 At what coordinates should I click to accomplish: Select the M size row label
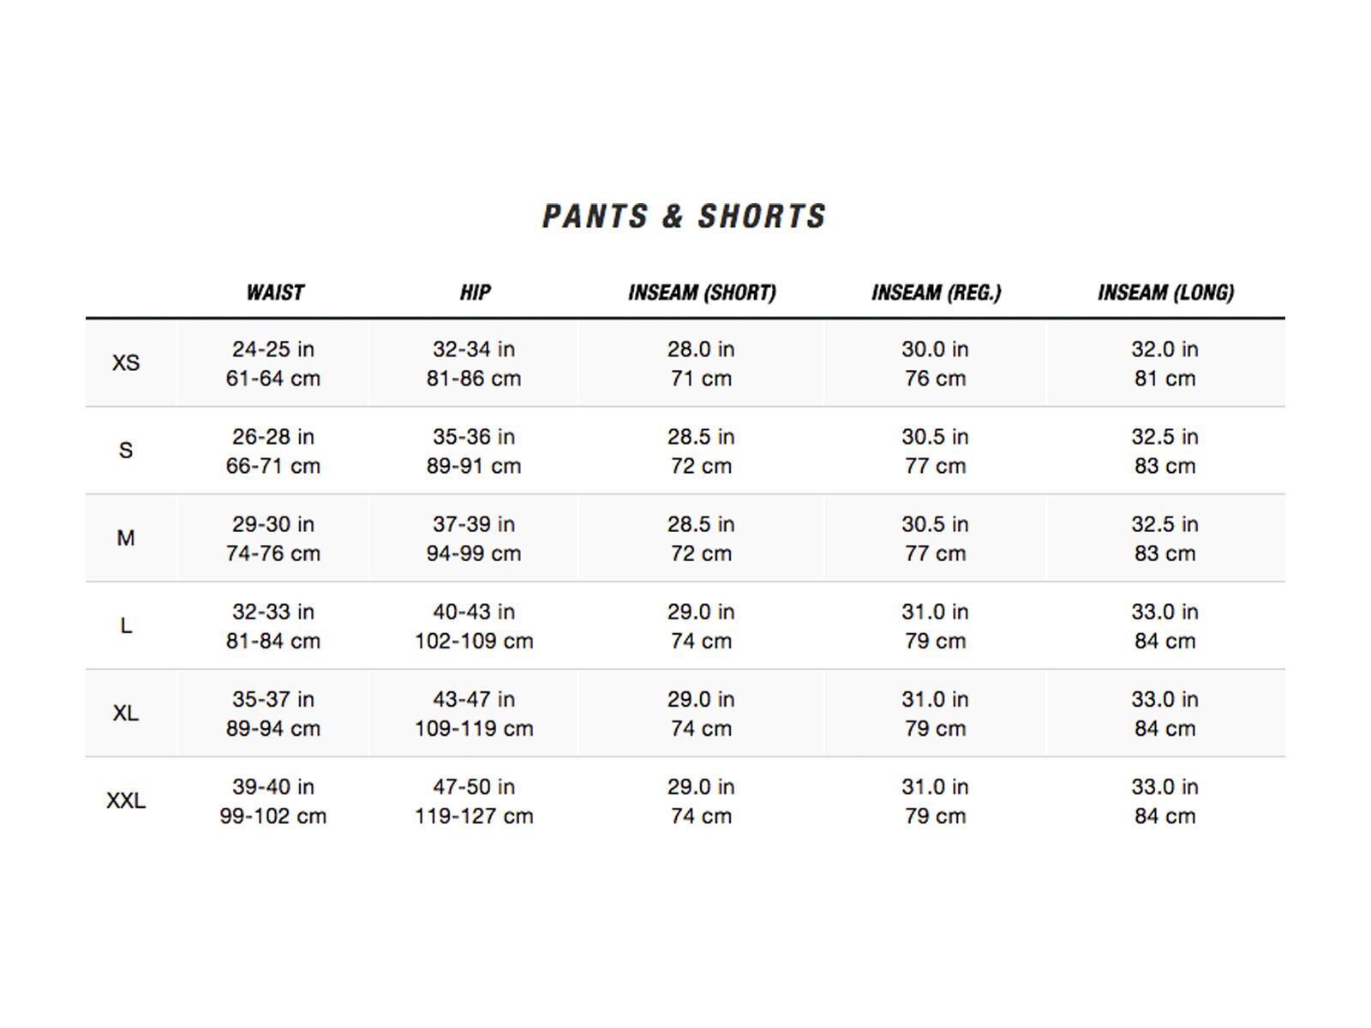(125, 538)
